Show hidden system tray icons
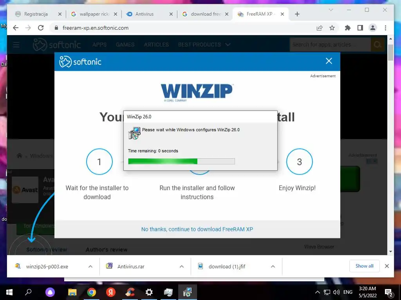Viewport: 401px width, 300px height. coord(317,292)
